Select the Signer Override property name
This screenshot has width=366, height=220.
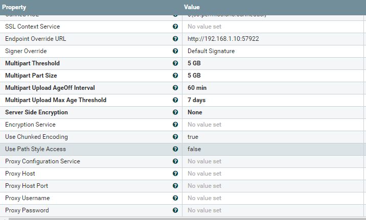coord(26,51)
